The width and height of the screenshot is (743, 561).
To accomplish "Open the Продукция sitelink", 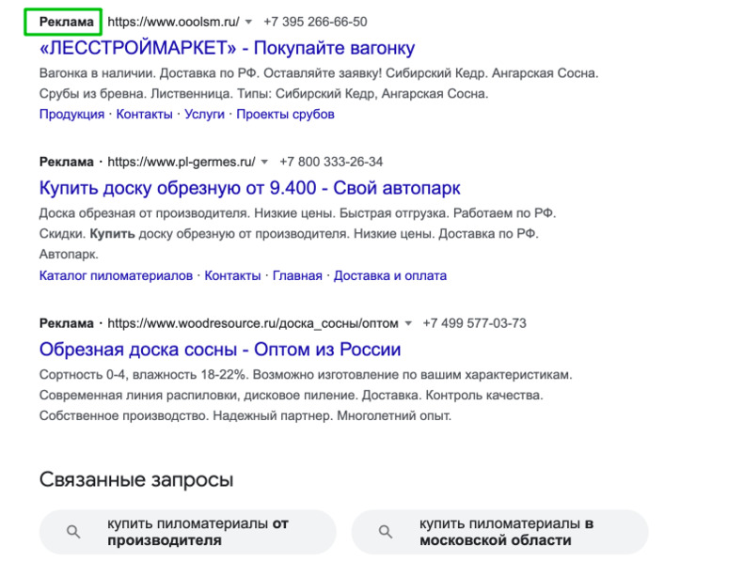I will (71, 115).
